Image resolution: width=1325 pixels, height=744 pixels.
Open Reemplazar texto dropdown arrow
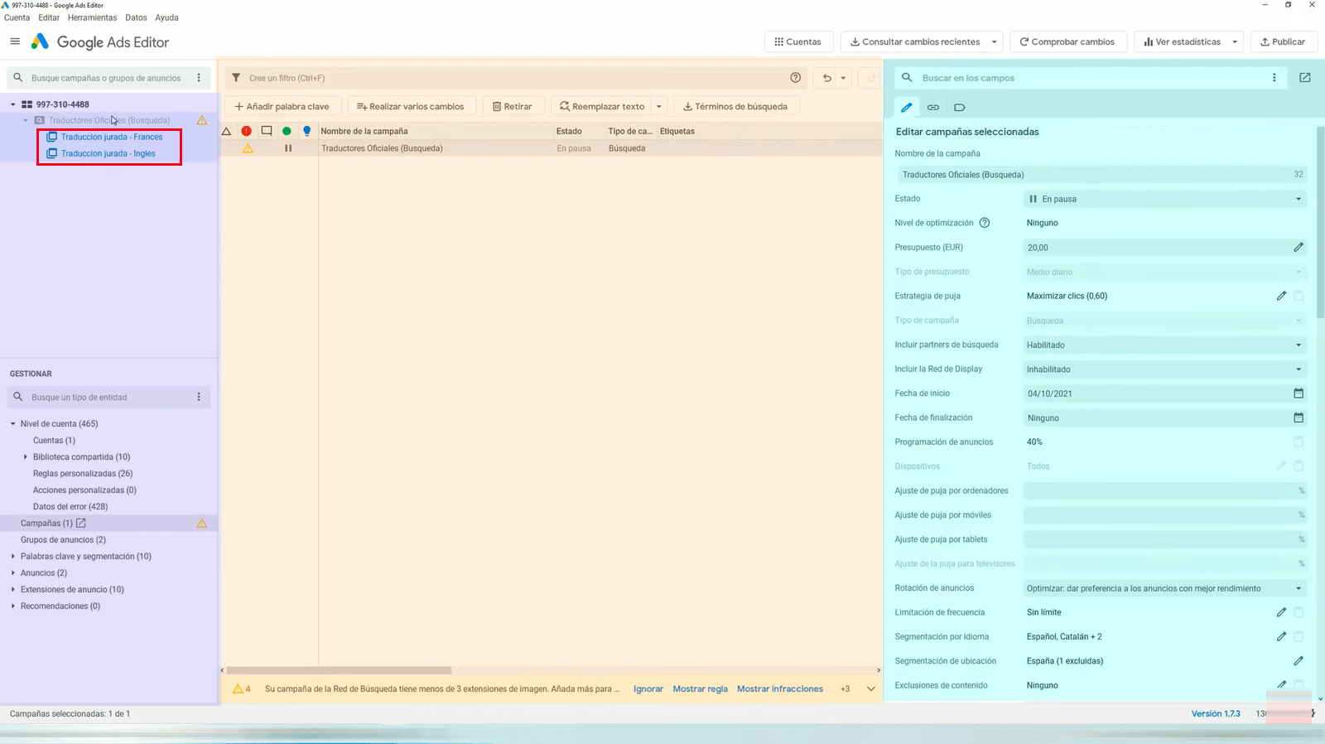[x=659, y=106]
